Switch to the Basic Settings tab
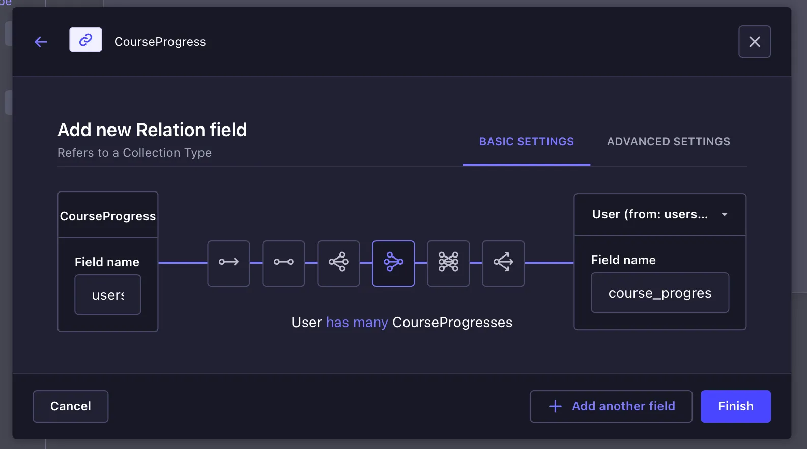Viewport: 807px width, 449px height. pyautogui.click(x=526, y=142)
